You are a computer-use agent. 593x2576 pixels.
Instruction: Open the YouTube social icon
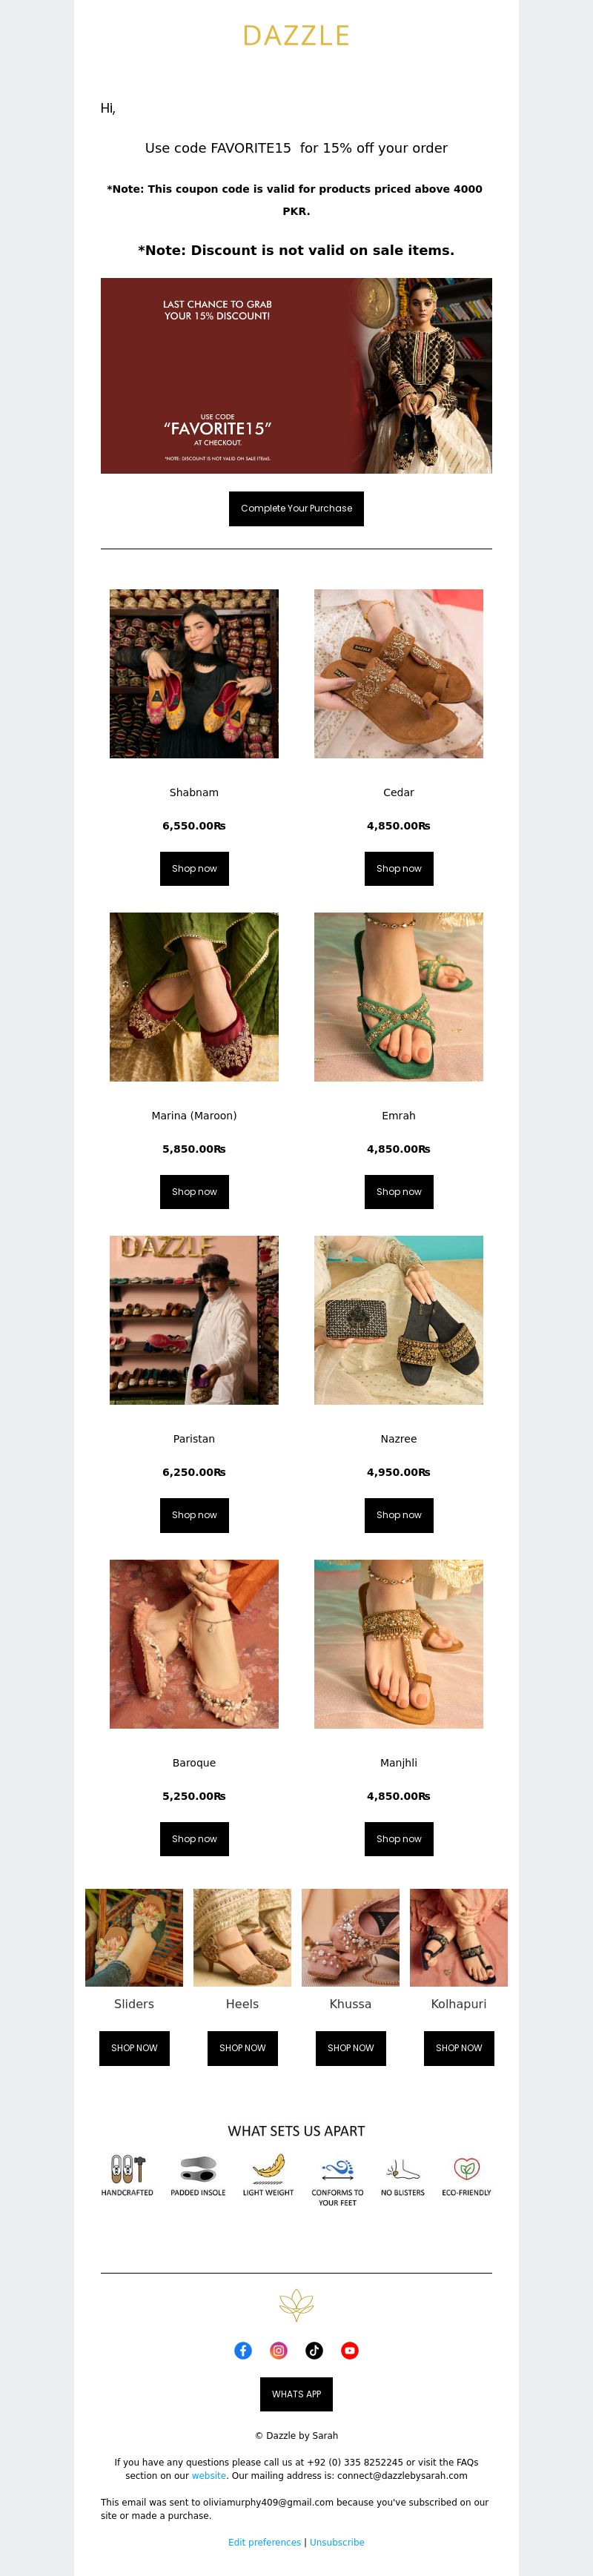point(350,2350)
